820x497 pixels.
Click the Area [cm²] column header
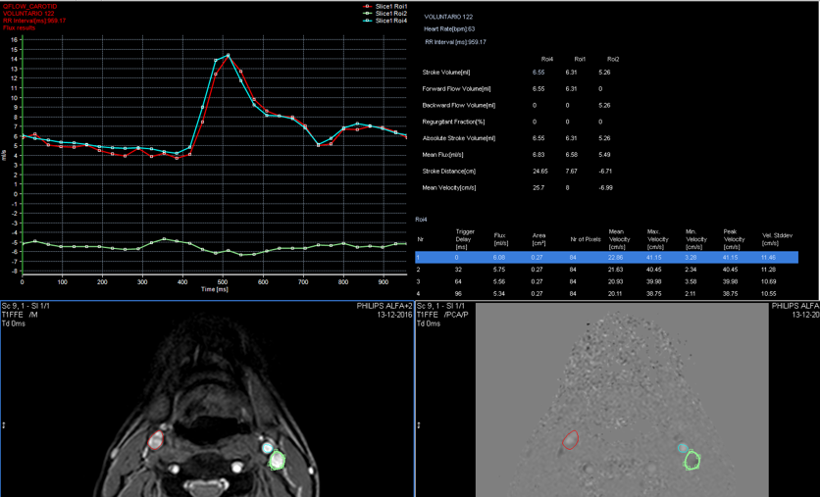538,239
